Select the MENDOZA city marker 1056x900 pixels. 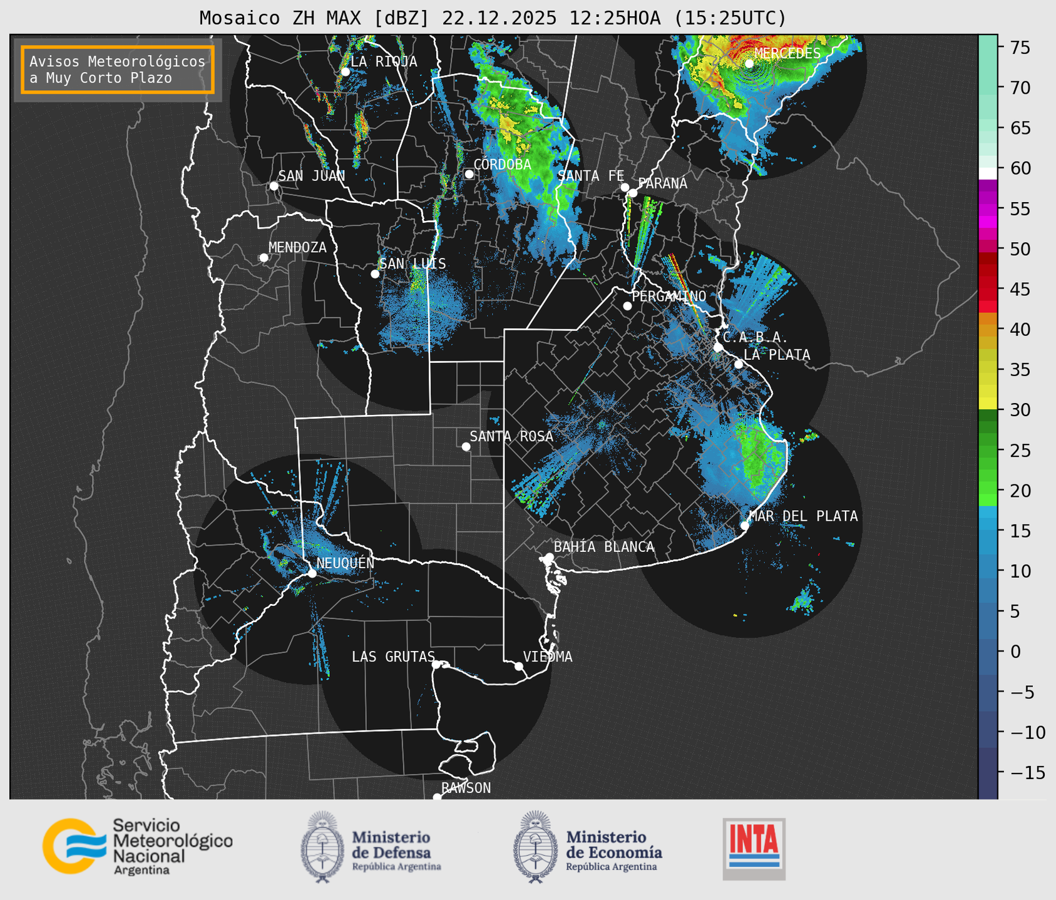pos(264,258)
